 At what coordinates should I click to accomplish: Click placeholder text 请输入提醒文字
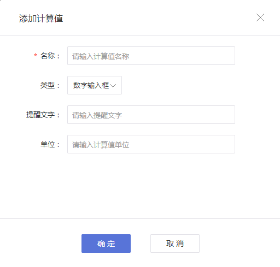click(97, 115)
